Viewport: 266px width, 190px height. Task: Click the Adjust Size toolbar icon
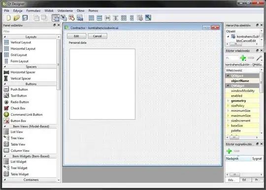click(148, 18)
